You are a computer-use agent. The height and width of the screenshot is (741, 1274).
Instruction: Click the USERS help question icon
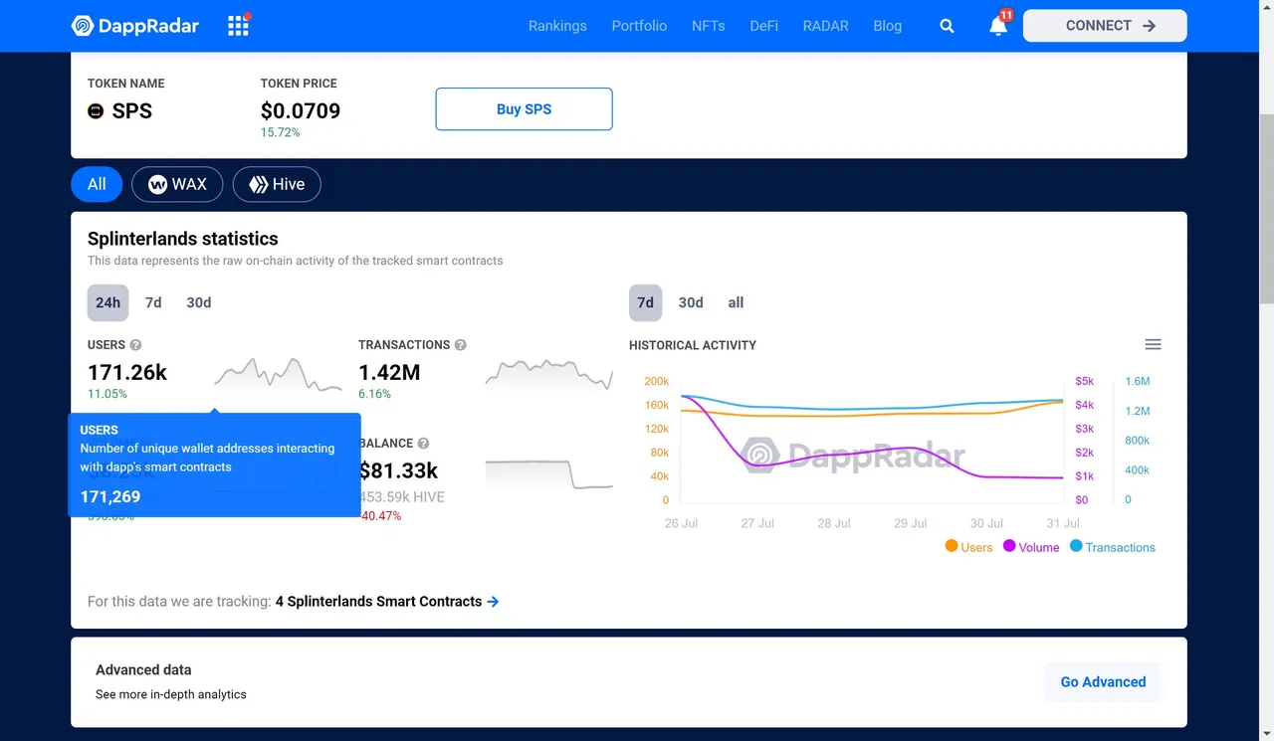point(135,345)
